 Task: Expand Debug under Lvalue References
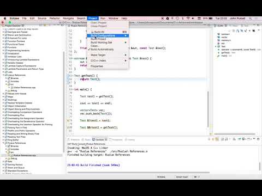point(6,90)
